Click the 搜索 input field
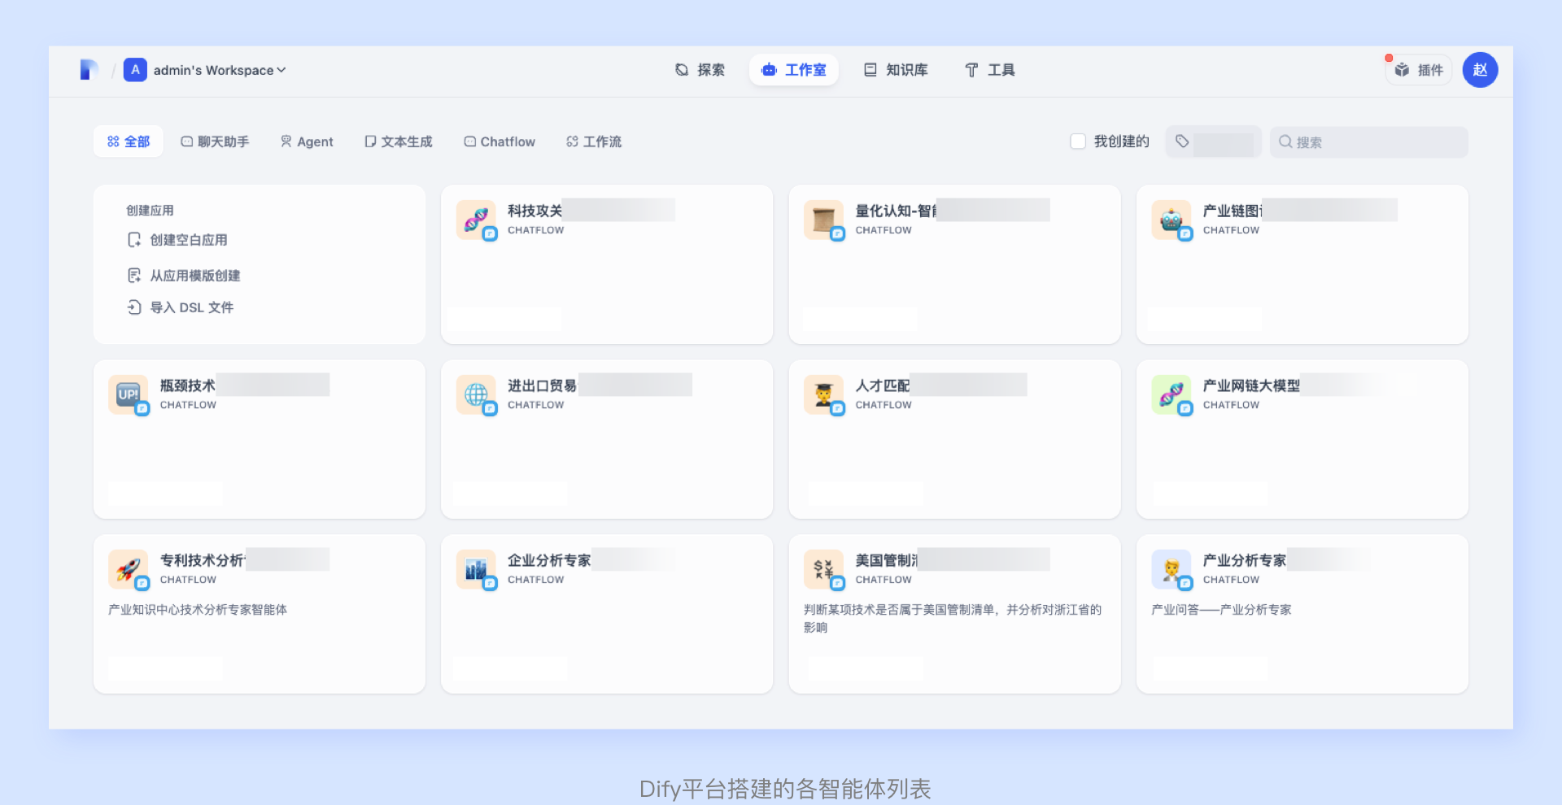The image size is (1562, 805). tap(1368, 141)
